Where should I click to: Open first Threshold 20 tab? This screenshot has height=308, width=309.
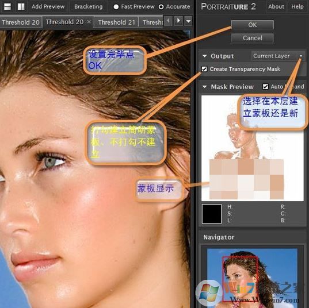pyautogui.click(x=21, y=22)
